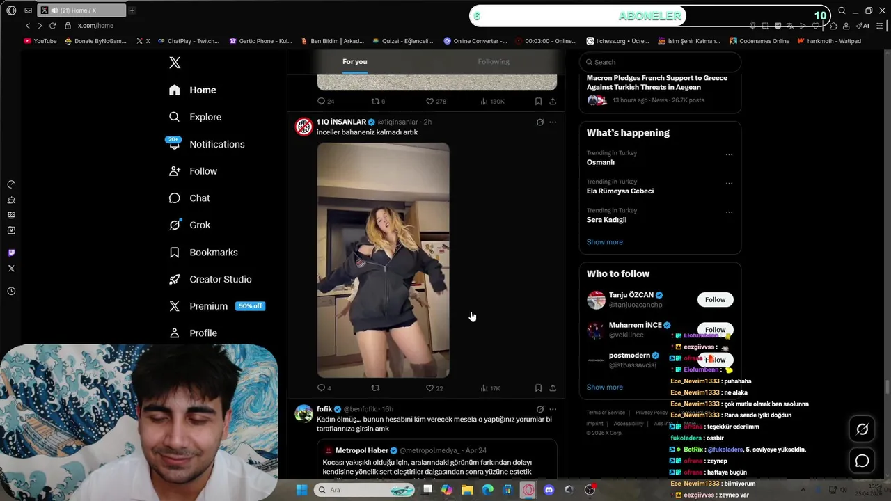The width and height of the screenshot is (891, 501).
Task: Click the X search field
Action: (660, 62)
